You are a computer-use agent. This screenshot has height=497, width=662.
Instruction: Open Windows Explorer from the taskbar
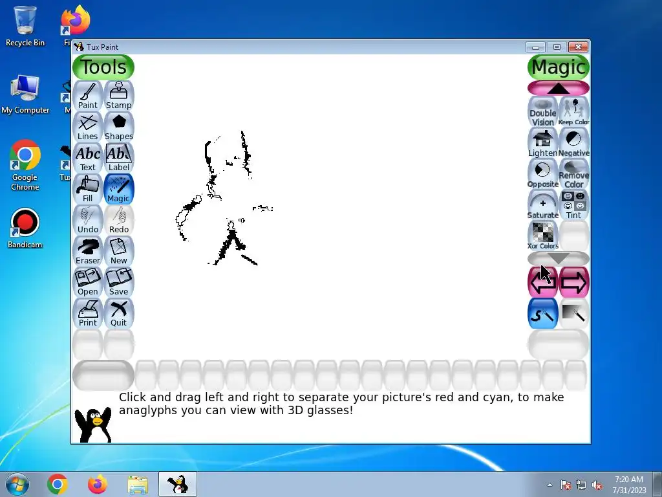point(138,484)
